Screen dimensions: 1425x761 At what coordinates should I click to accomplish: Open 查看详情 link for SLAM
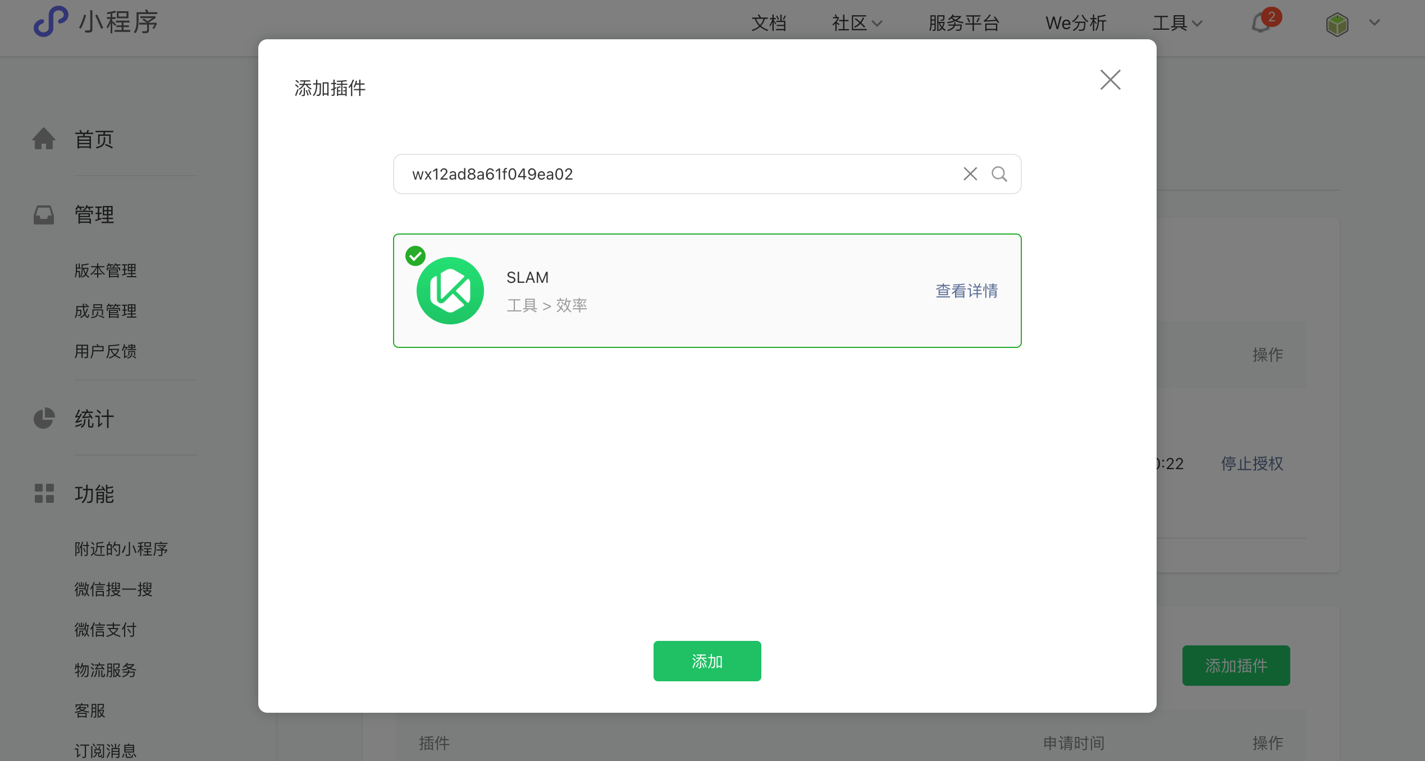966,291
